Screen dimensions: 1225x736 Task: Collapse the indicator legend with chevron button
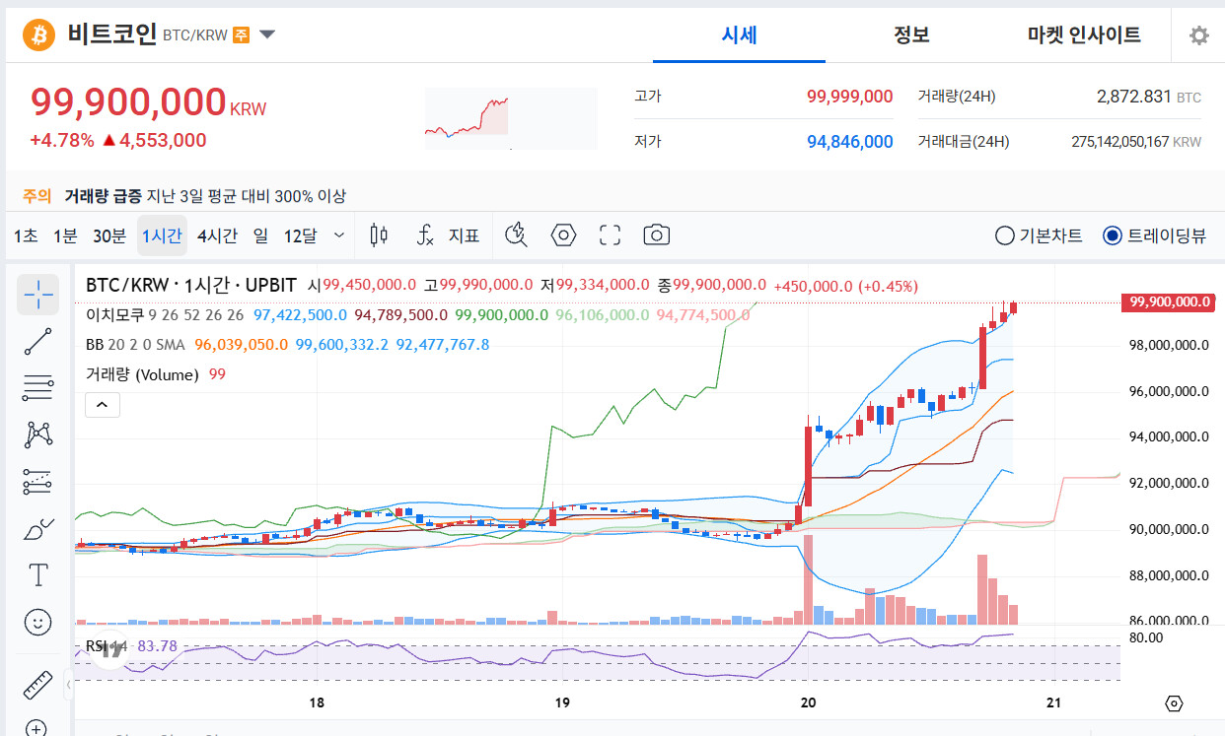[x=103, y=404]
